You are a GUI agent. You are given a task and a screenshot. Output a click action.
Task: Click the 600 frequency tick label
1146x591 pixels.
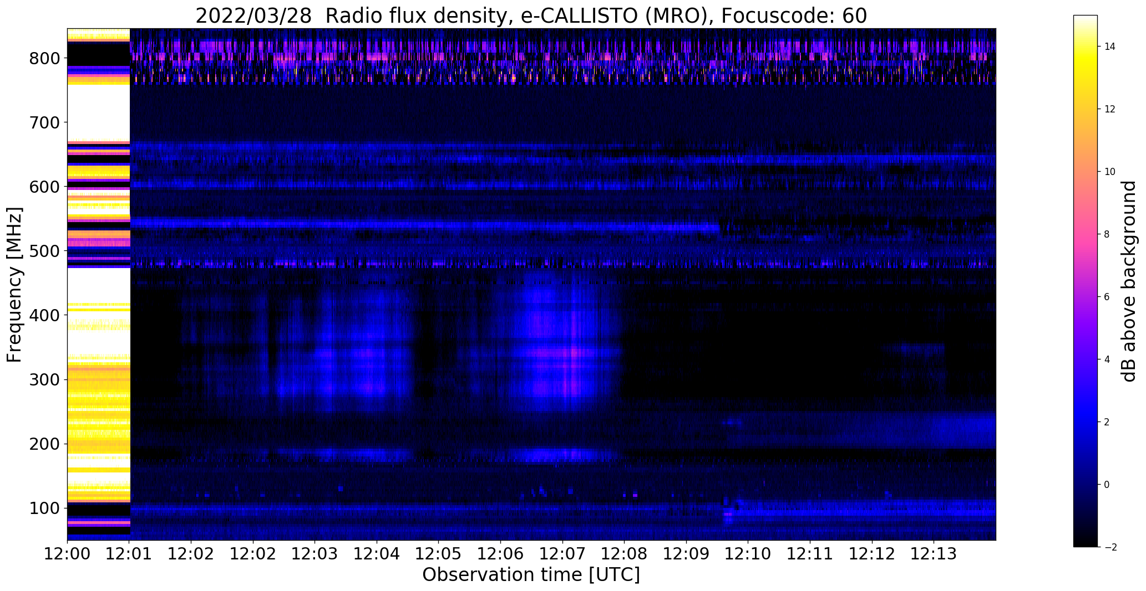click(x=44, y=187)
